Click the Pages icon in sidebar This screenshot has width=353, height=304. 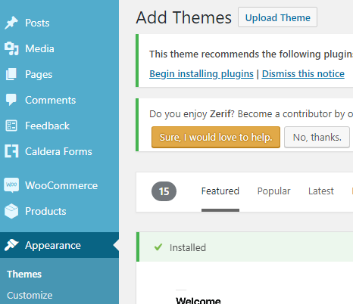coord(11,74)
